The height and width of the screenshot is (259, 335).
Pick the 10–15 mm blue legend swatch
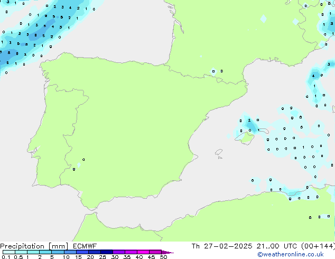(x=70, y=252)
